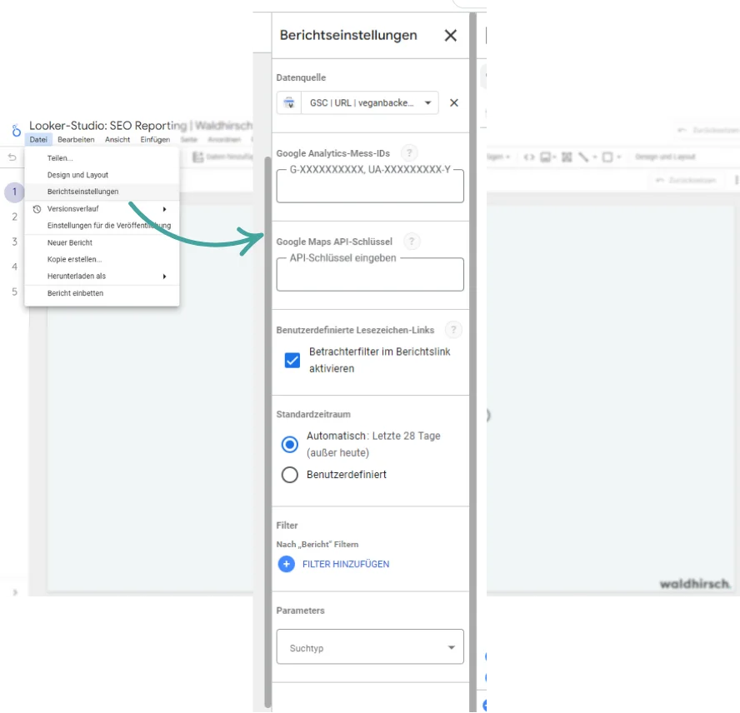Open the Bearbeiten menu
Screen dimensions: 740x713
[x=76, y=140]
